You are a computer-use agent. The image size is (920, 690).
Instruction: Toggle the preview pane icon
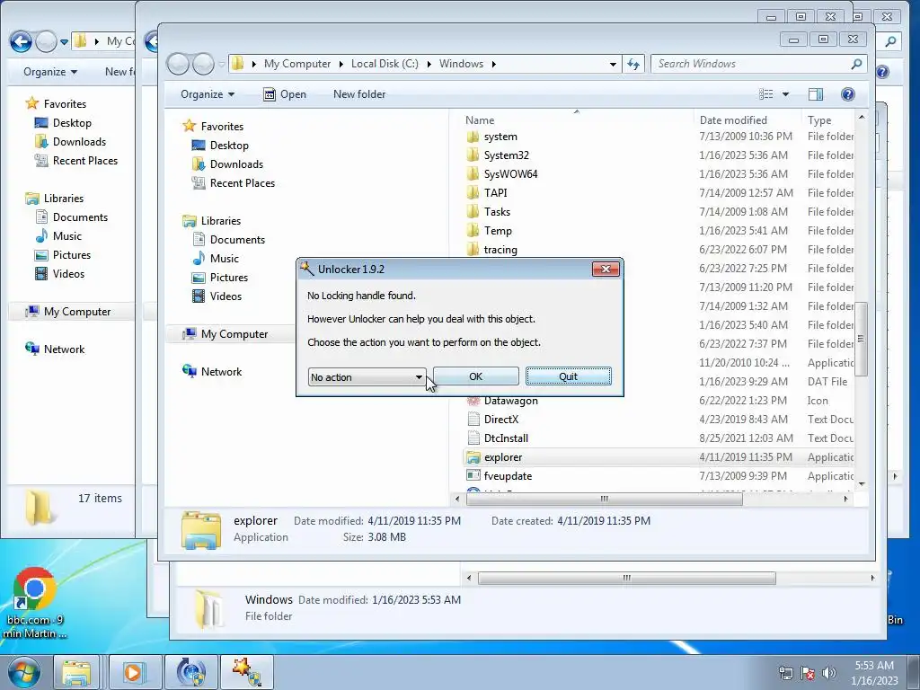[x=816, y=93]
